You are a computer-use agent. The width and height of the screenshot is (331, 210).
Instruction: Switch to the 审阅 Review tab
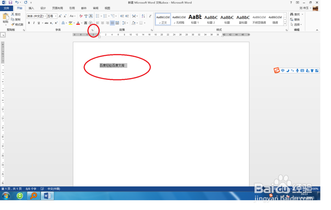pyautogui.click(x=96, y=8)
